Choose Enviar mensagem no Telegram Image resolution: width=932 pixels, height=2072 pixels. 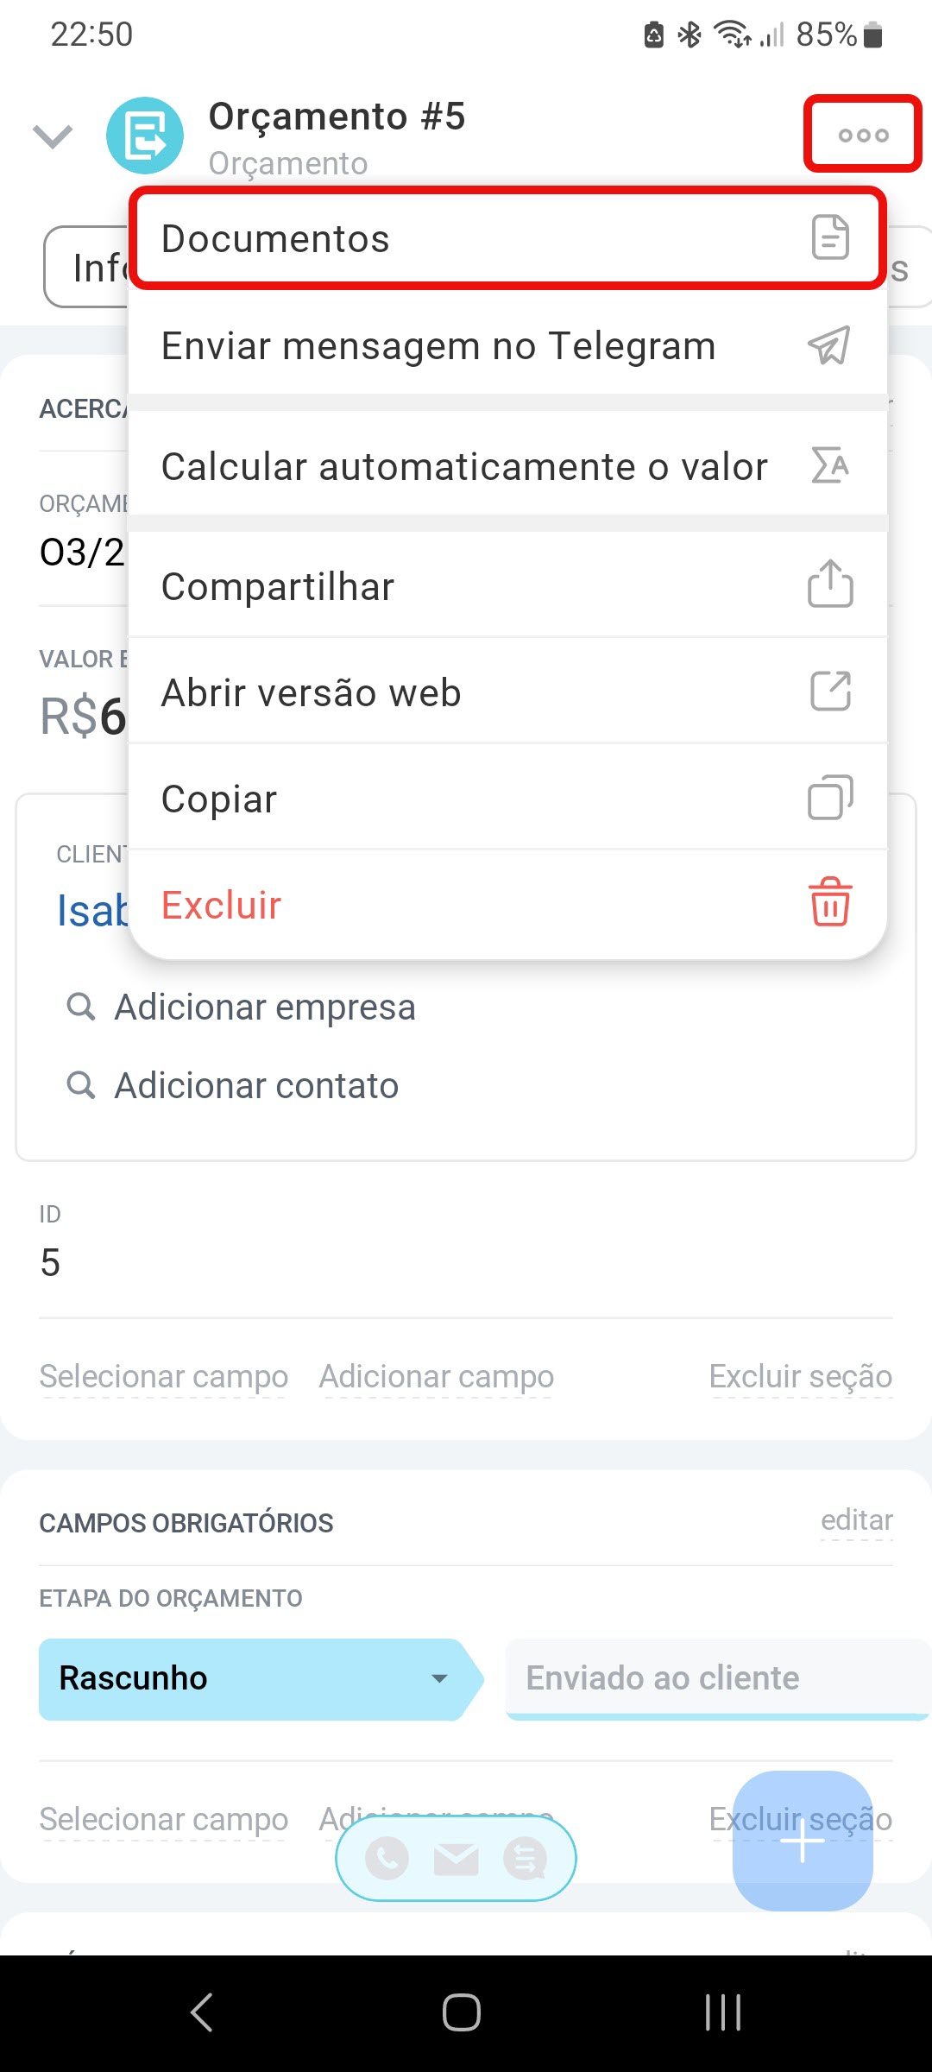507,345
